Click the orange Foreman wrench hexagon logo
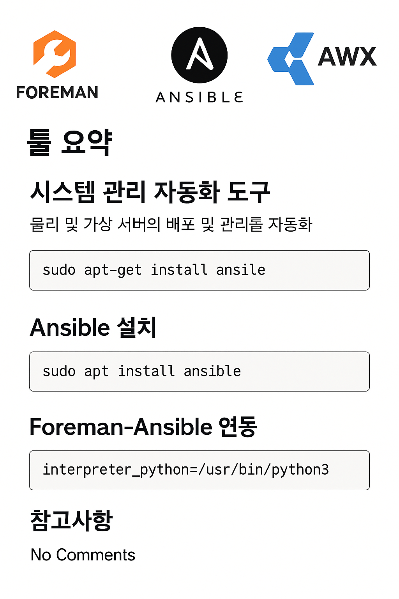The image size is (399, 599). coord(55,54)
